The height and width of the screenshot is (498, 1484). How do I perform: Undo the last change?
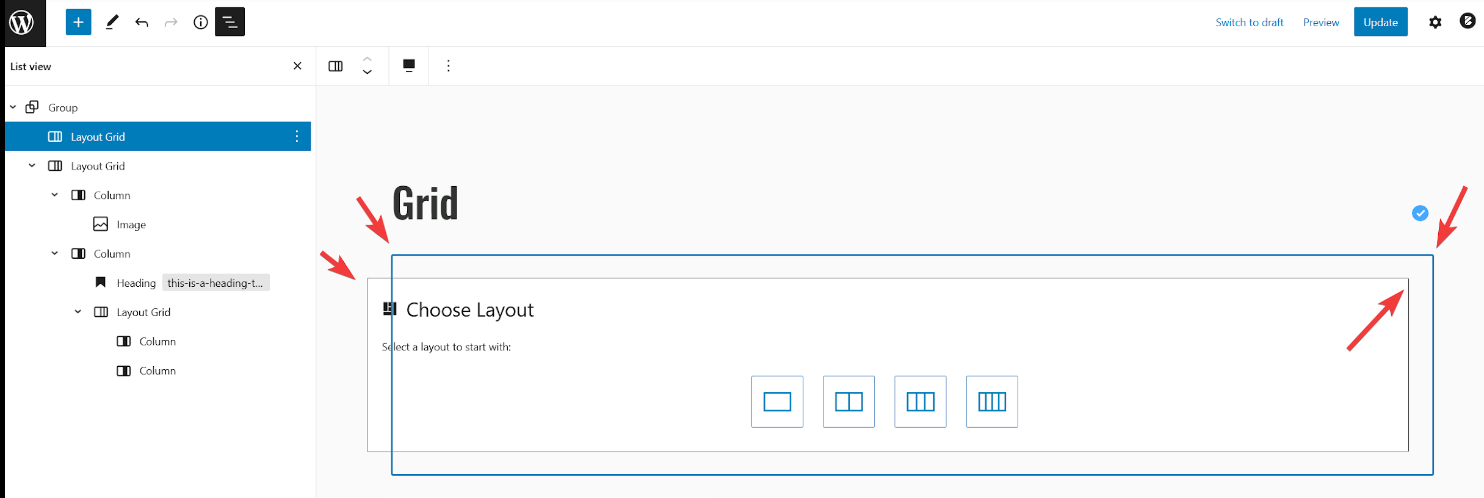(x=142, y=21)
